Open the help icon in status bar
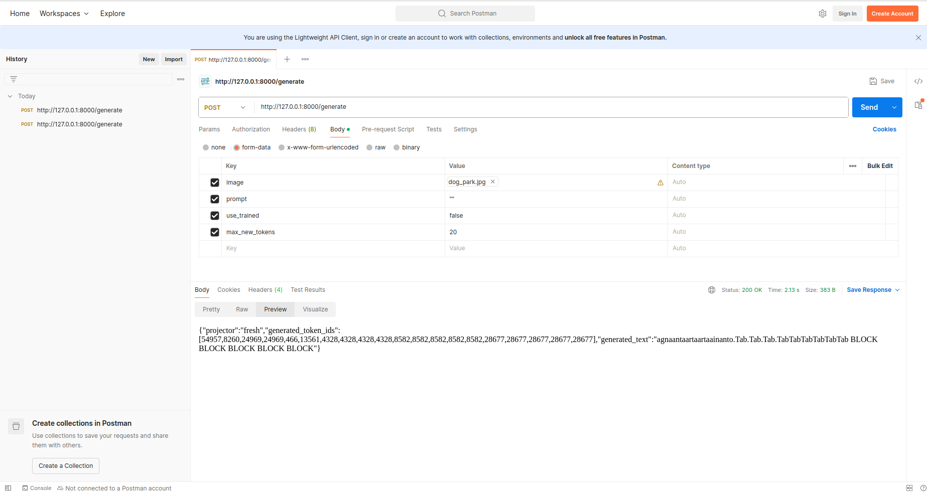Image resolution: width=927 pixels, height=492 pixels. (923, 488)
